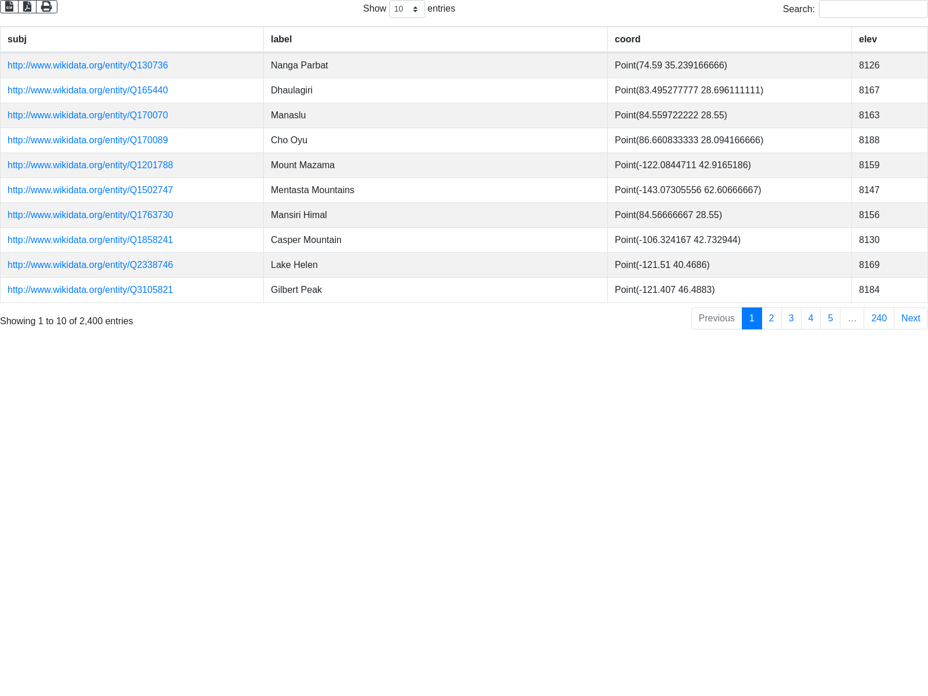The height and width of the screenshot is (696, 928).
Task: Open the entries-per-page dropdown
Action: click(x=407, y=9)
